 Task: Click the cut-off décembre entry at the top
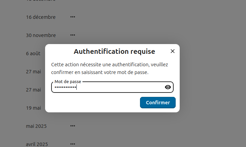pyautogui.click(x=41, y=1)
